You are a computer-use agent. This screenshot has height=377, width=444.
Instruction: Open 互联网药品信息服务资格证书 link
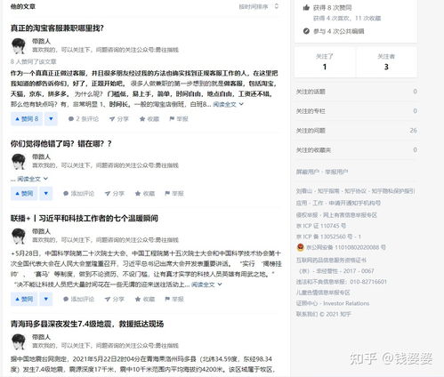coord(331,261)
